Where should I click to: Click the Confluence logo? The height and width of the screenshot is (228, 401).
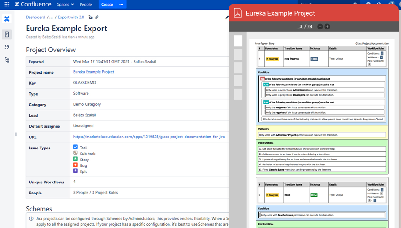(33, 4)
